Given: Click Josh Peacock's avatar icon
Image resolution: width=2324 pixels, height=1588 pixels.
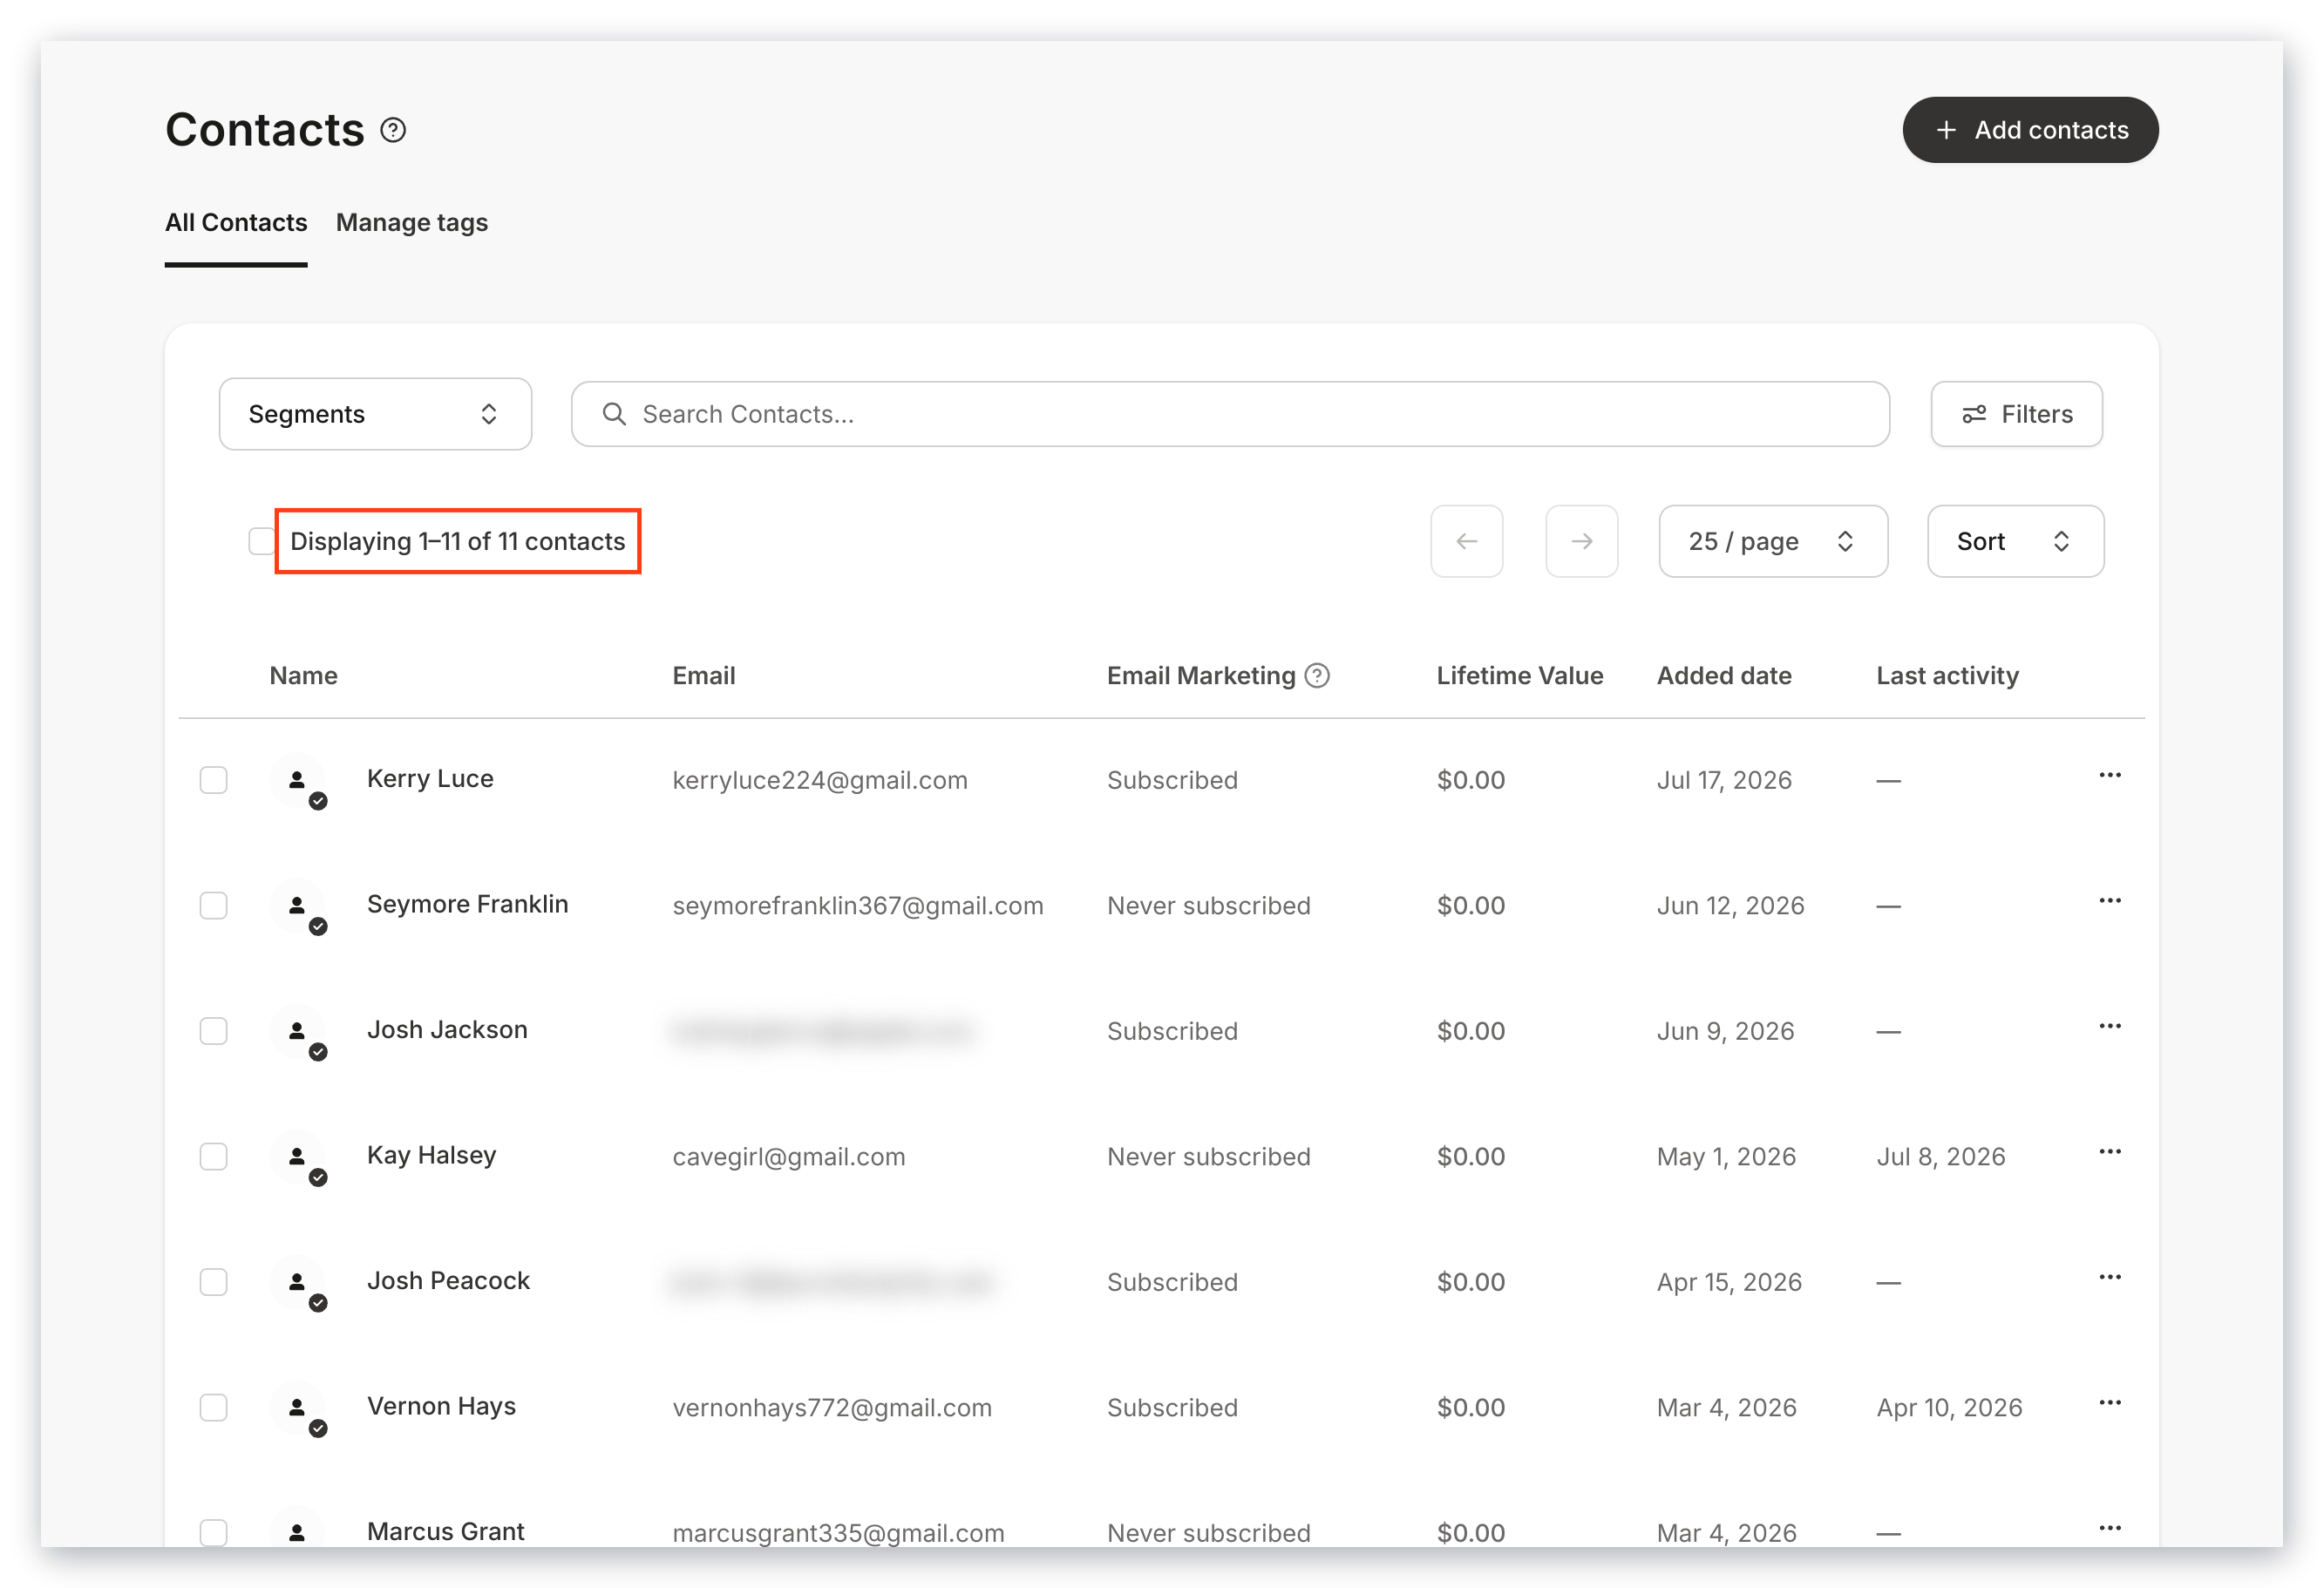Looking at the screenshot, I should click(297, 1282).
